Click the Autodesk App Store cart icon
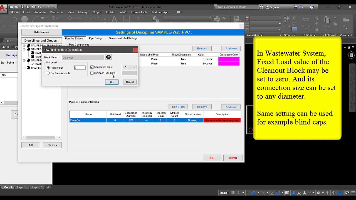Screen dimensions: 356x200 (295, 7)
